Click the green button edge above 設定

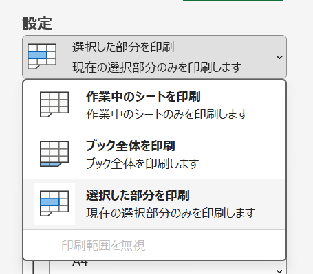(x=233, y=1)
